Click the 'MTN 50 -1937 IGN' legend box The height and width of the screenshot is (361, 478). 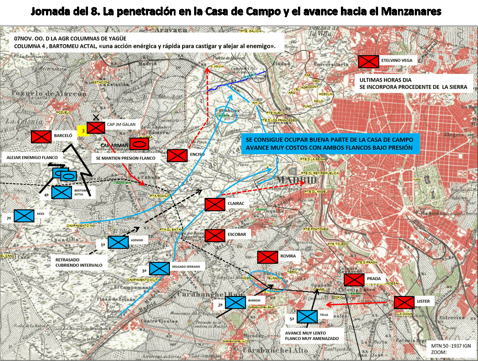(451, 349)
